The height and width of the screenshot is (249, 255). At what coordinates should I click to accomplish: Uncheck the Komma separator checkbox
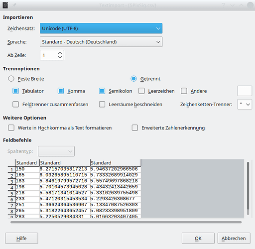tap(61, 91)
